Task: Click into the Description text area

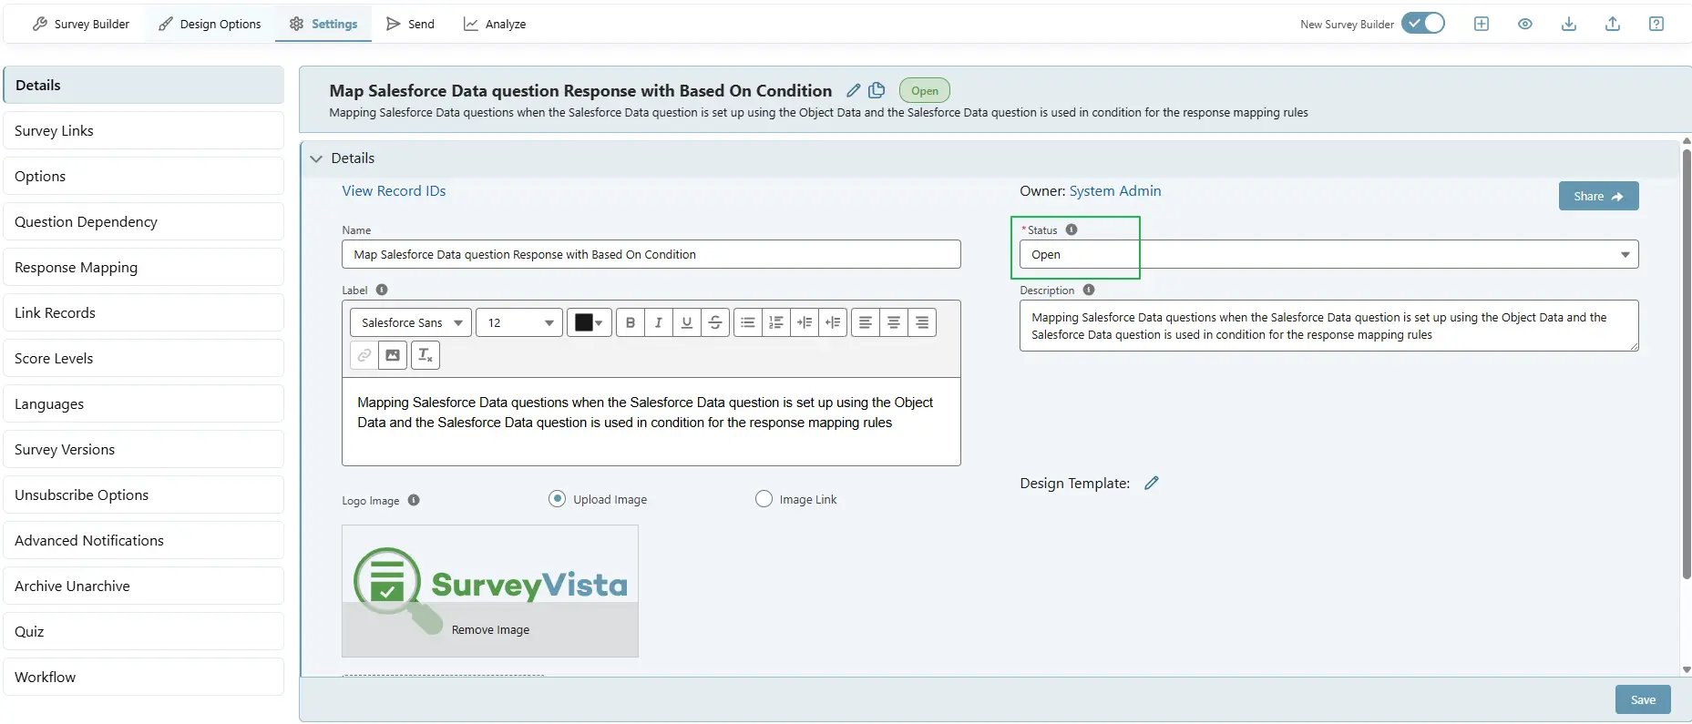Action: pos(1328,325)
